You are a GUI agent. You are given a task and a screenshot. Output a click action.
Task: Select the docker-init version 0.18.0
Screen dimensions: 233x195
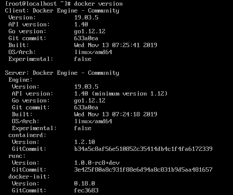(84, 183)
